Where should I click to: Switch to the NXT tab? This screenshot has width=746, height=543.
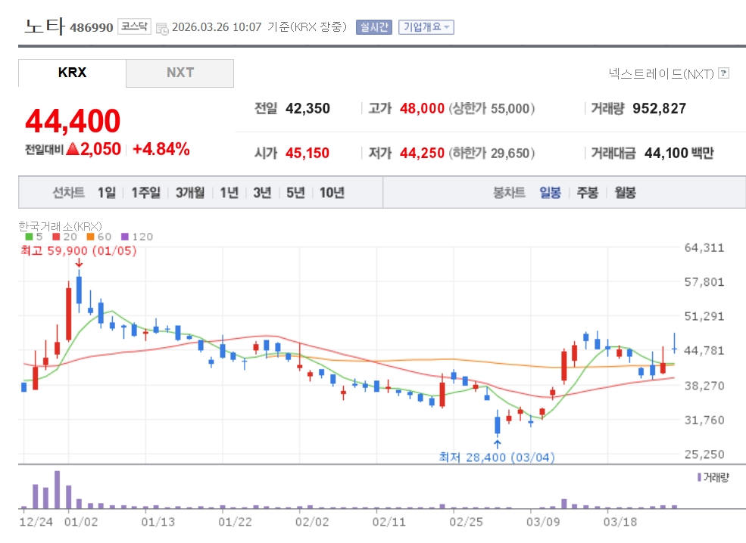click(179, 73)
